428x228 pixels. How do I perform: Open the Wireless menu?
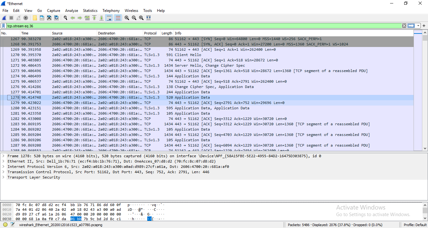coord(131,10)
